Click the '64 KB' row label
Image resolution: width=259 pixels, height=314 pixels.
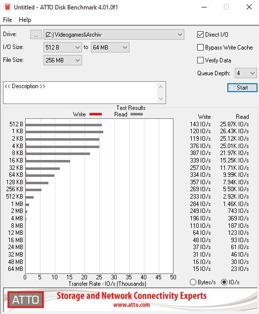16,175
